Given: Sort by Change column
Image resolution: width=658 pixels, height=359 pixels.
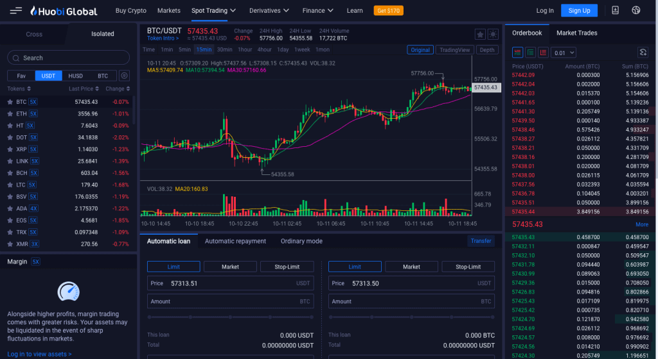Looking at the screenshot, I should (118, 88).
